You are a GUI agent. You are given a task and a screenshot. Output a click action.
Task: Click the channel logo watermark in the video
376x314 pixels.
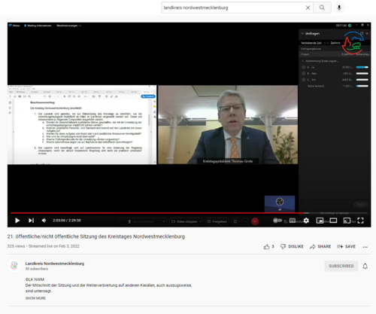[x=353, y=43]
